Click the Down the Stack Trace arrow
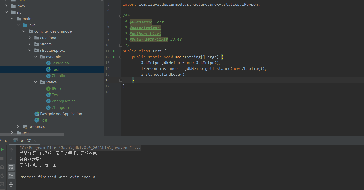364x190 pixels. (x=11, y=159)
